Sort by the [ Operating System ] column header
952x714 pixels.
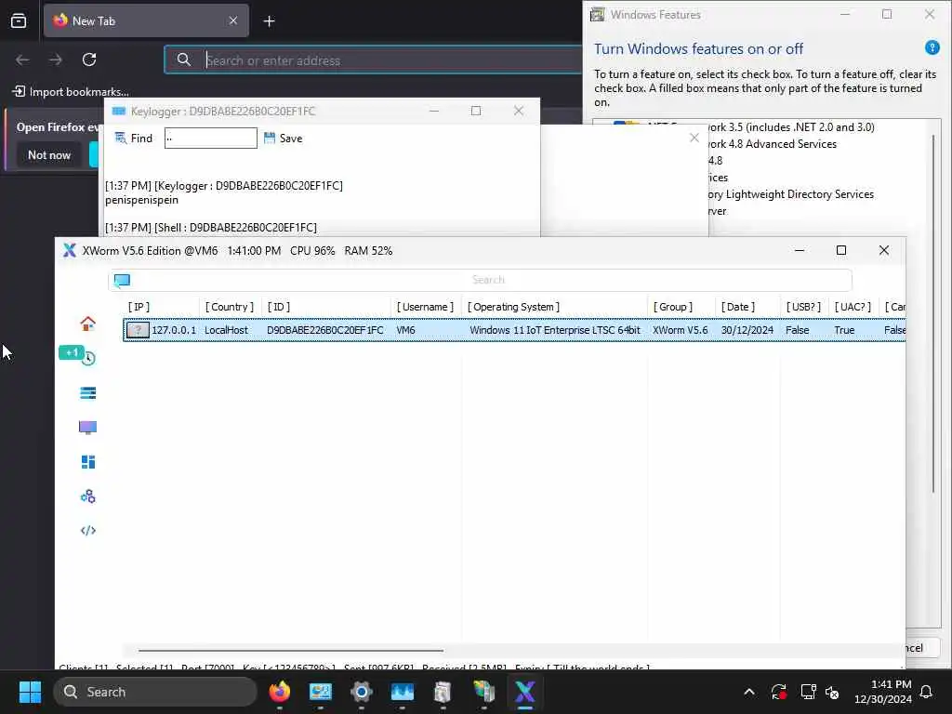click(513, 307)
